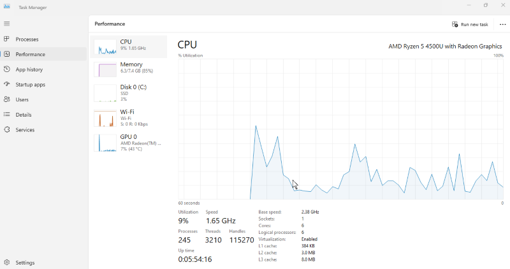The width and height of the screenshot is (510, 269).
Task: Click the Run new task button
Action: coord(470,24)
